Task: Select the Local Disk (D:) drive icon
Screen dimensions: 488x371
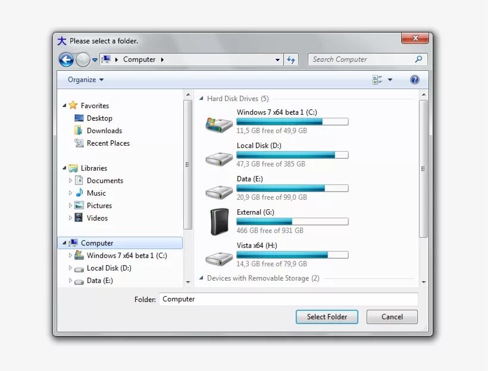Action: pyautogui.click(x=219, y=159)
